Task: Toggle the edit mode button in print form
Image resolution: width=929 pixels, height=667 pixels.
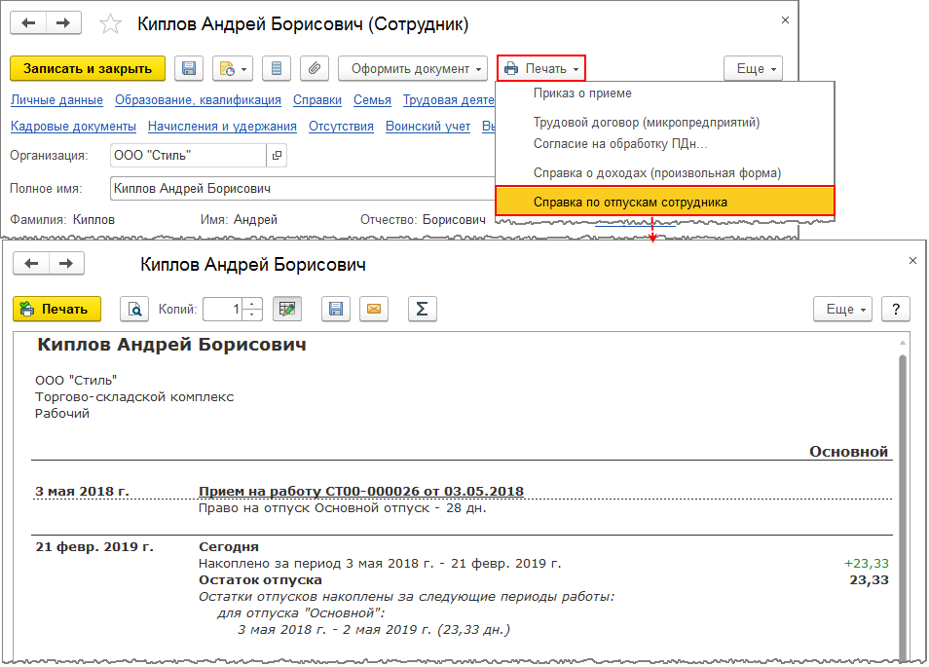Action: click(286, 310)
